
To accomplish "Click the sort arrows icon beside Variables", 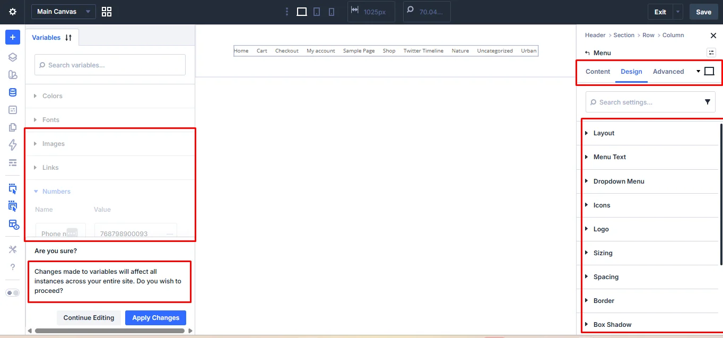I will click(68, 38).
